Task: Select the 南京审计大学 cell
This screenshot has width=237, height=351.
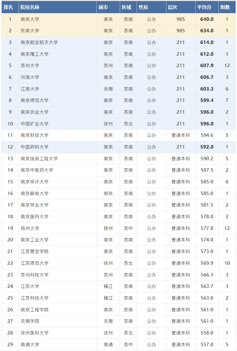Action: coord(57,182)
